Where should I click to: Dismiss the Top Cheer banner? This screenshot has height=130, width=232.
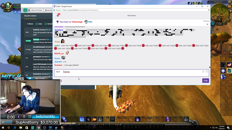206,21
